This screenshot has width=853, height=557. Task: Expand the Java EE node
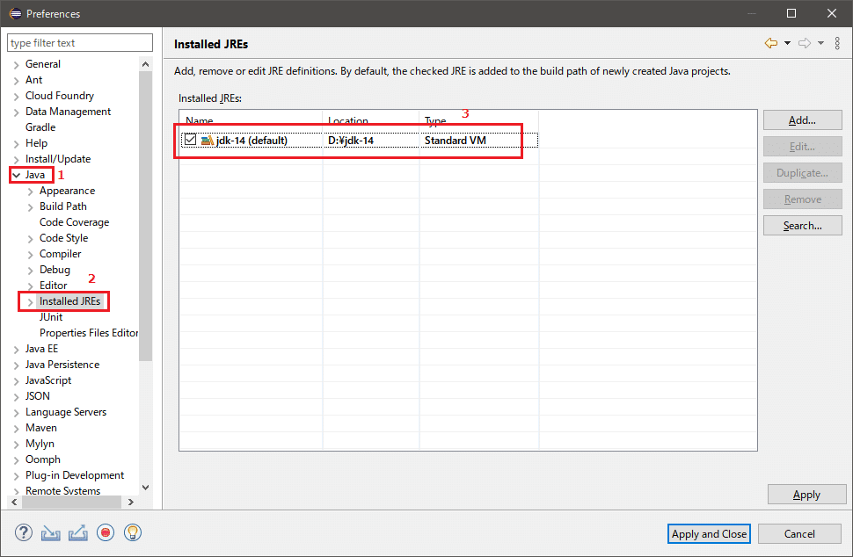17,350
